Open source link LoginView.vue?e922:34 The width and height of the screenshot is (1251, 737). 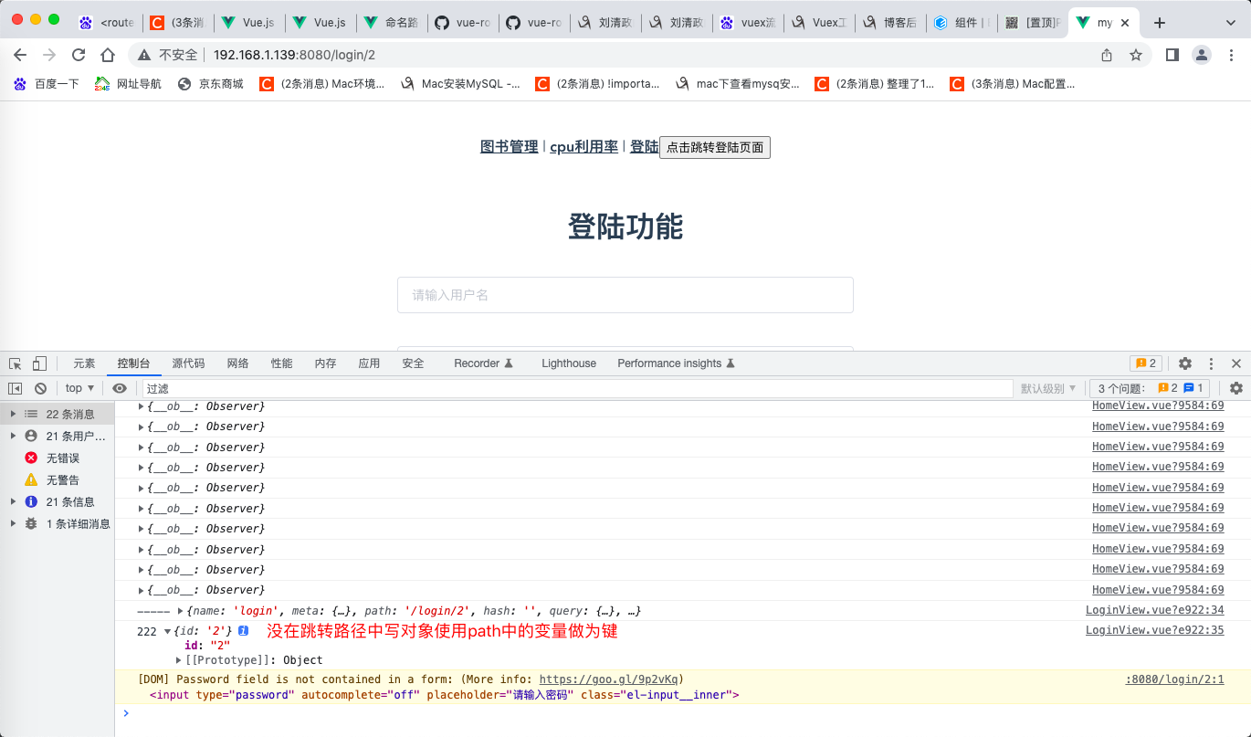coord(1154,610)
